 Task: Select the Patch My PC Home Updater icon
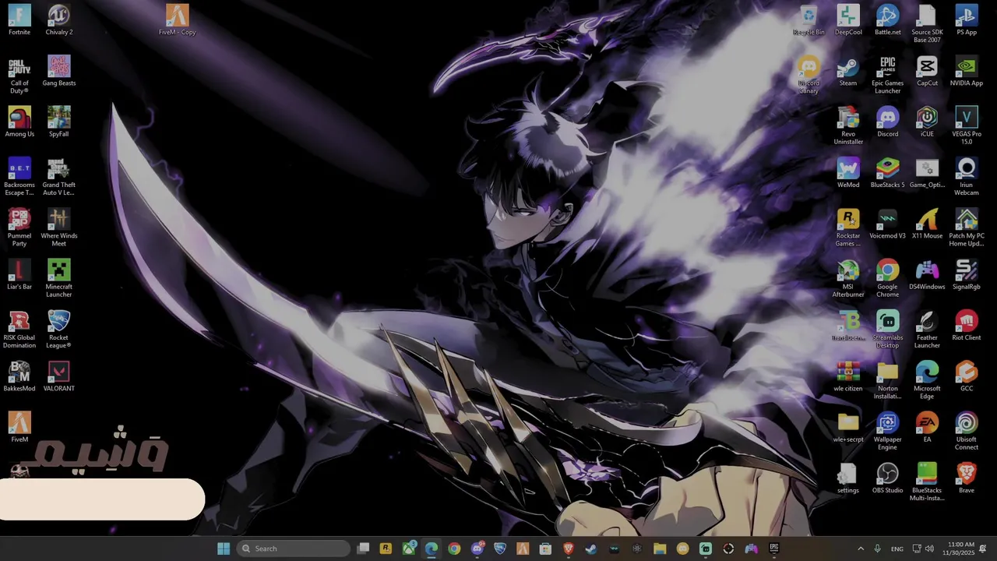coord(967,228)
